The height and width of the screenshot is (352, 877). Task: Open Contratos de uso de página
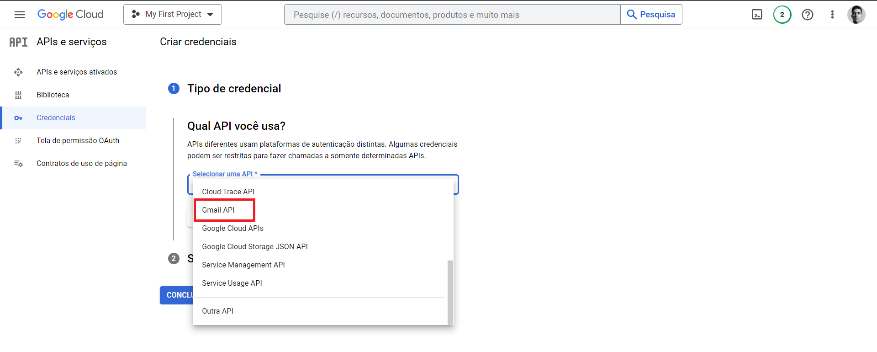click(x=81, y=163)
